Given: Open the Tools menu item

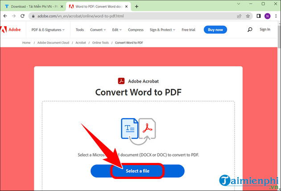Looking at the screenshot, I should click(80, 30).
